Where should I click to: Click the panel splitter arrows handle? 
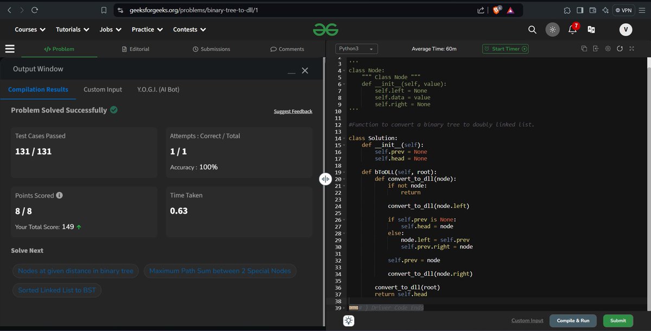[325, 179]
